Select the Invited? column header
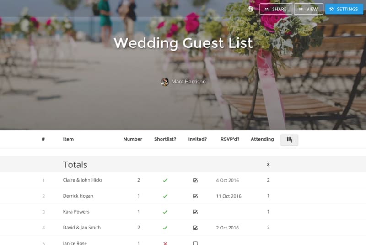The width and height of the screenshot is (366, 245). (x=198, y=139)
